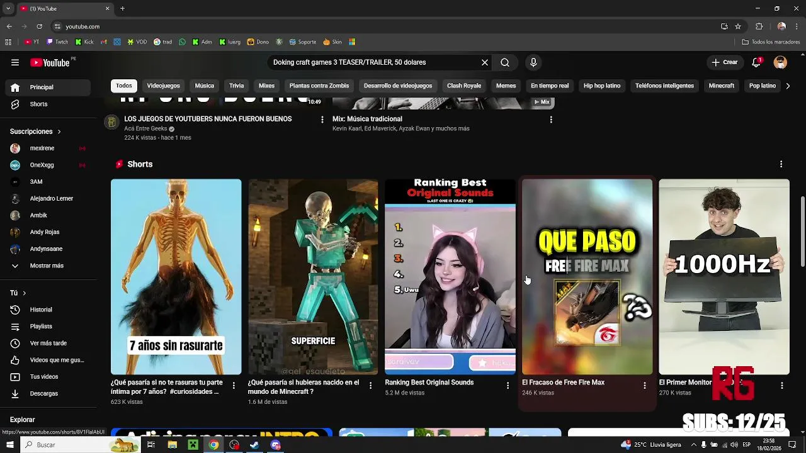Open Shorts in the sidebar
Screen dimensions: 806x453
tap(48, 104)
